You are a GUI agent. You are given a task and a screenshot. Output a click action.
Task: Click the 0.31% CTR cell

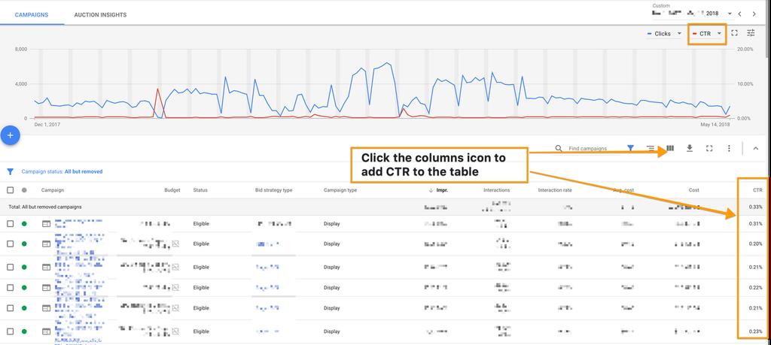point(756,224)
